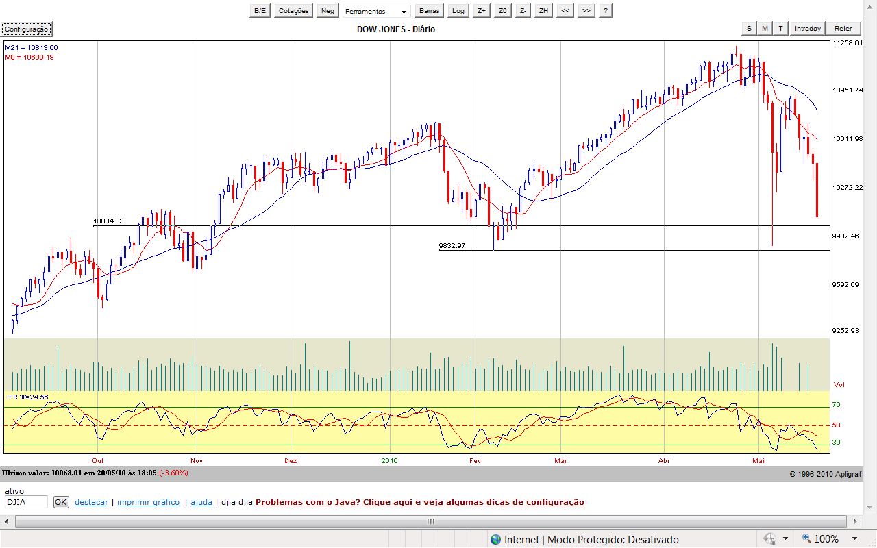Move chart forward with >> button
Screen dimensions: 877x548
tap(586, 10)
